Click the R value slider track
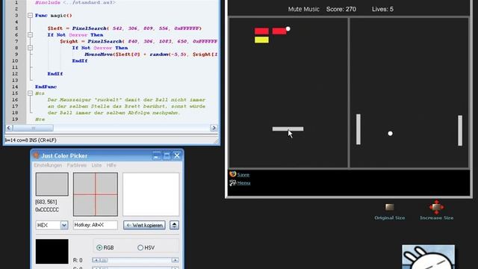Viewport: 478px width, 269px height. (135, 260)
